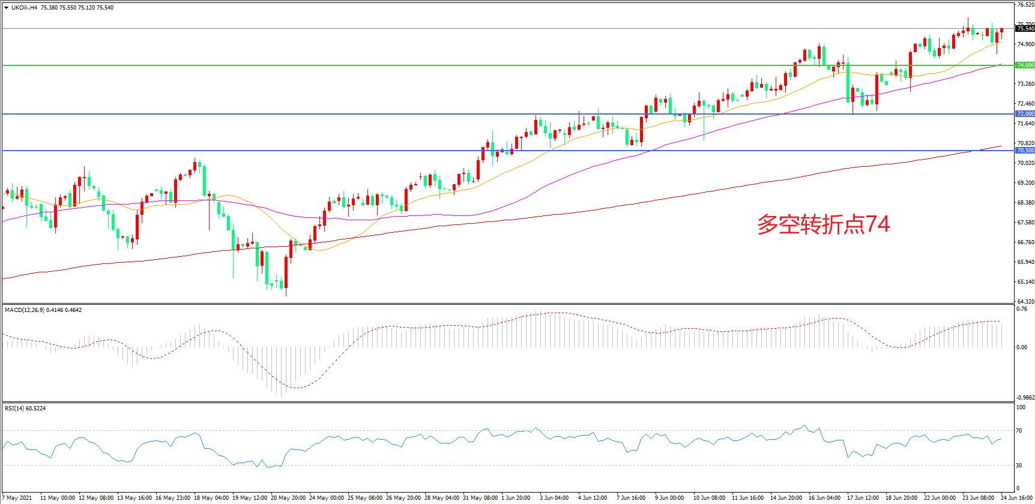
Task: Click the blue 72.000 price label
Action: [1025, 113]
